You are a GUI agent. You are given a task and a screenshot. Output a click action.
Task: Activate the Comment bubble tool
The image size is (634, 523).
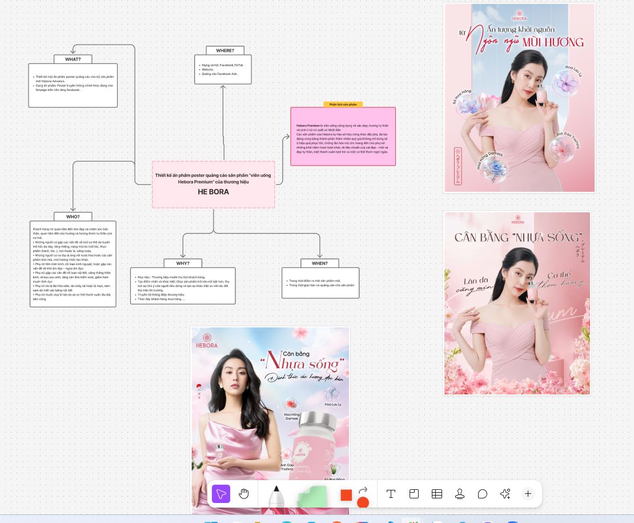[x=483, y=494]
